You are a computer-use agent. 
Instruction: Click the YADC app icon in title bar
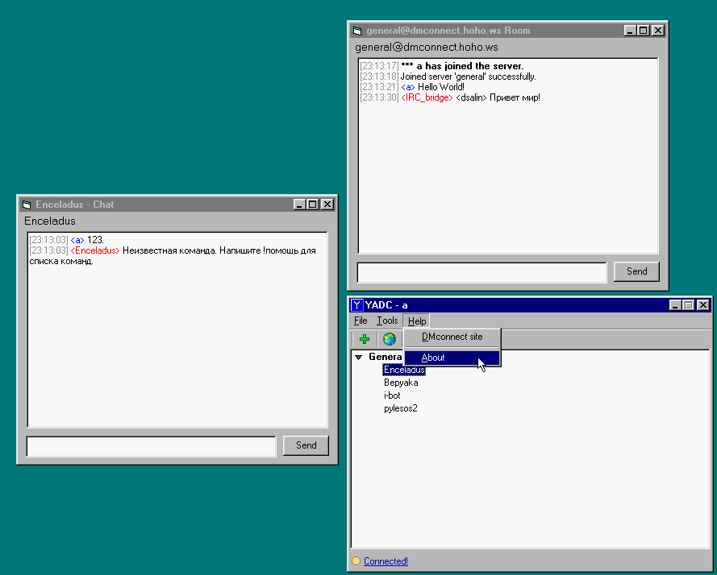(356, 305)
